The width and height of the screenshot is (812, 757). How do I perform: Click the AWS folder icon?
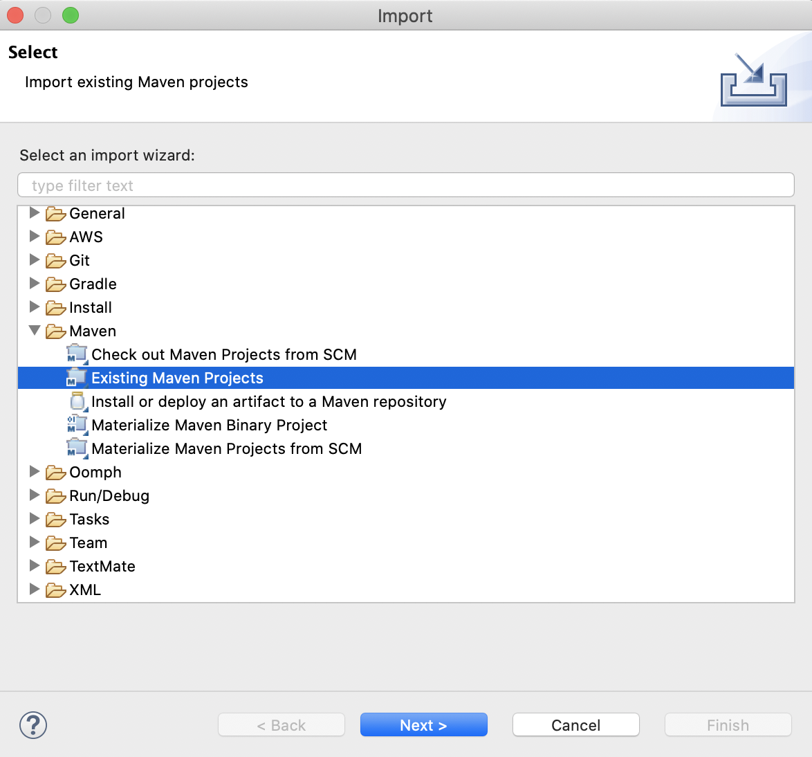coord(55,237)
